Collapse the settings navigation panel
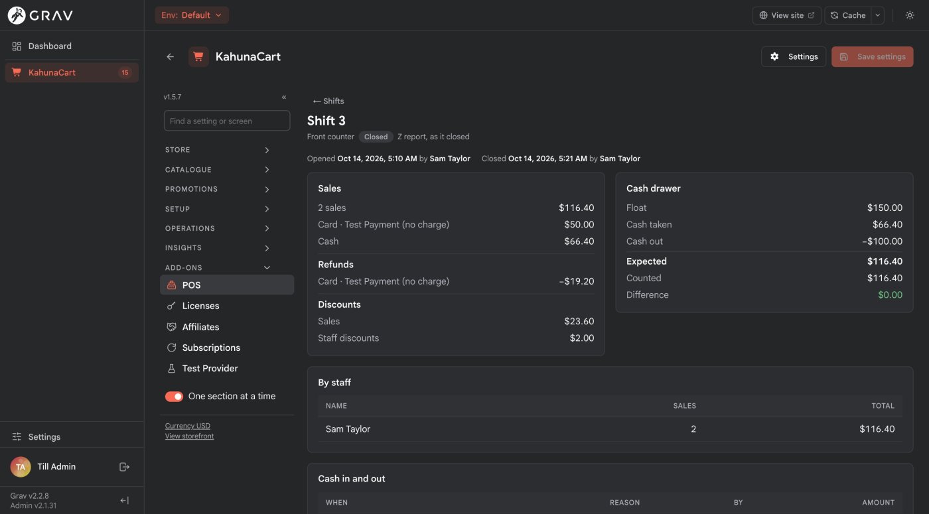This screenshot has width=929, height=514. (x=284, y=97)
